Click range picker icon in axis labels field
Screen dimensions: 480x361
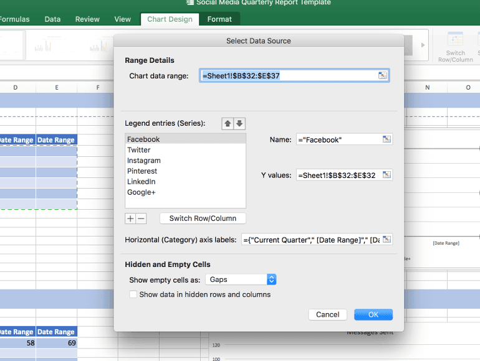coord(386,240)
